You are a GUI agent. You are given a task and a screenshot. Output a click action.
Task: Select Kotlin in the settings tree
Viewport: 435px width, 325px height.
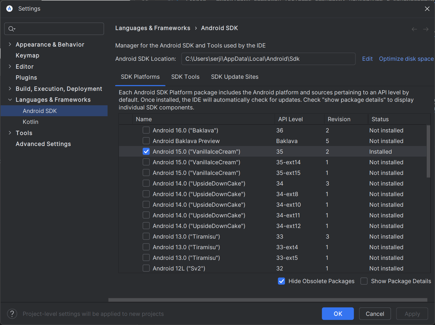coord(31,122)
